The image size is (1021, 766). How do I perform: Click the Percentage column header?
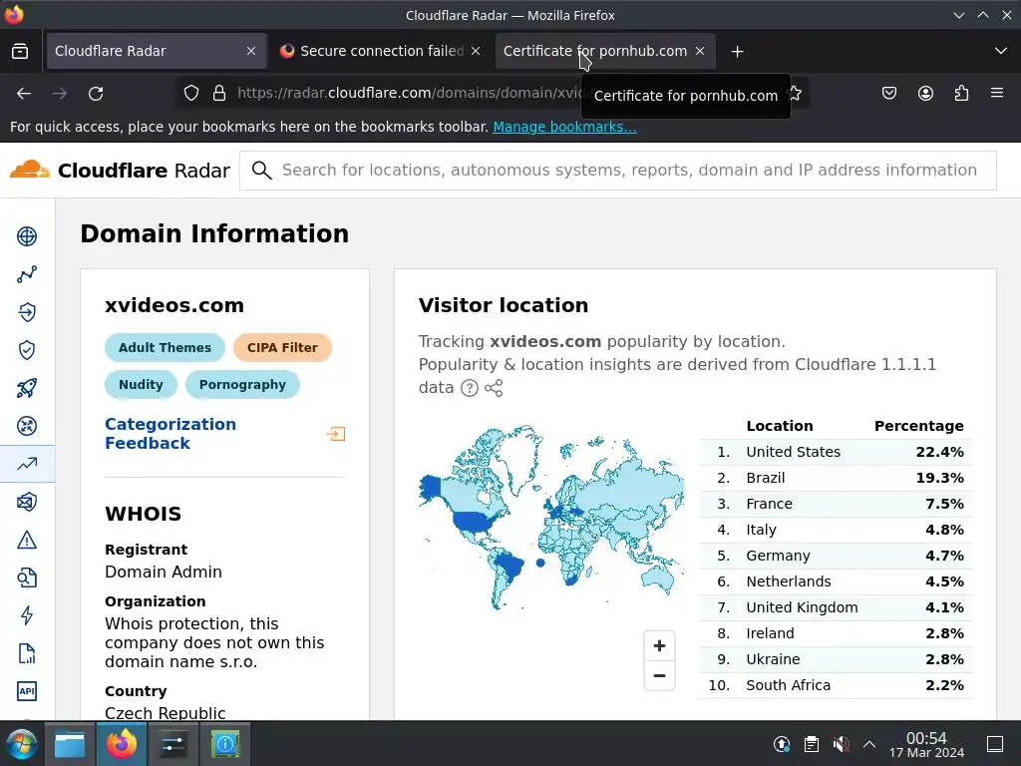[918, 426]
